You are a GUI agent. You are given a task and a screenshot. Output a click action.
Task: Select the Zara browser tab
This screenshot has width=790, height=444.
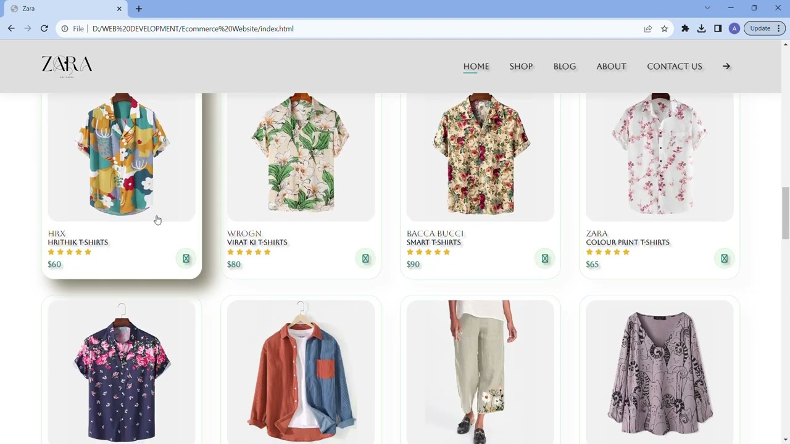pyautogui.click(x=64, y=9)
